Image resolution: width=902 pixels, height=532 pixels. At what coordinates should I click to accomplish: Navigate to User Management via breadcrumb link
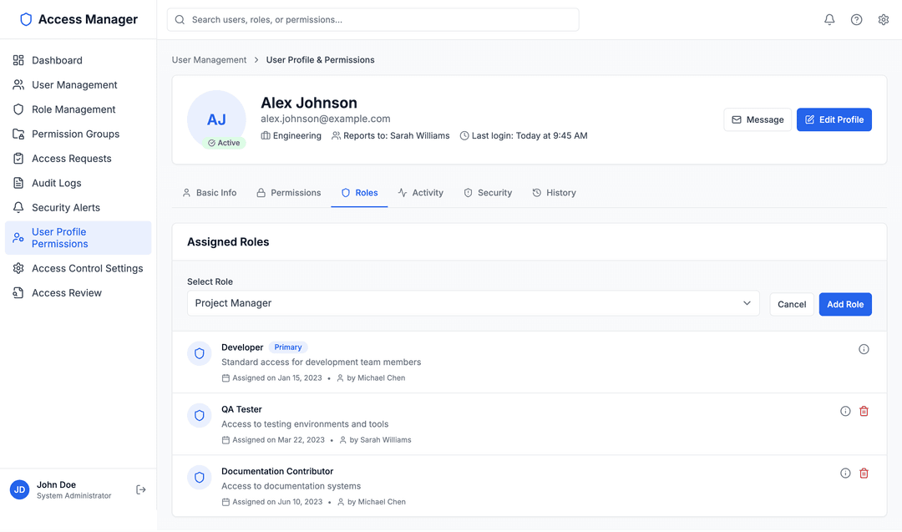pyautogui.click(x=208, y=59)
